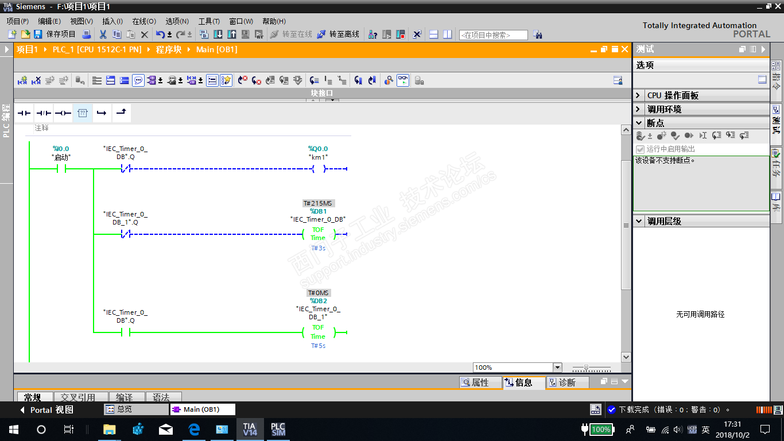Collapse the 调用层级 section
This screenshot has height=441, width=784.
[638, 221]
